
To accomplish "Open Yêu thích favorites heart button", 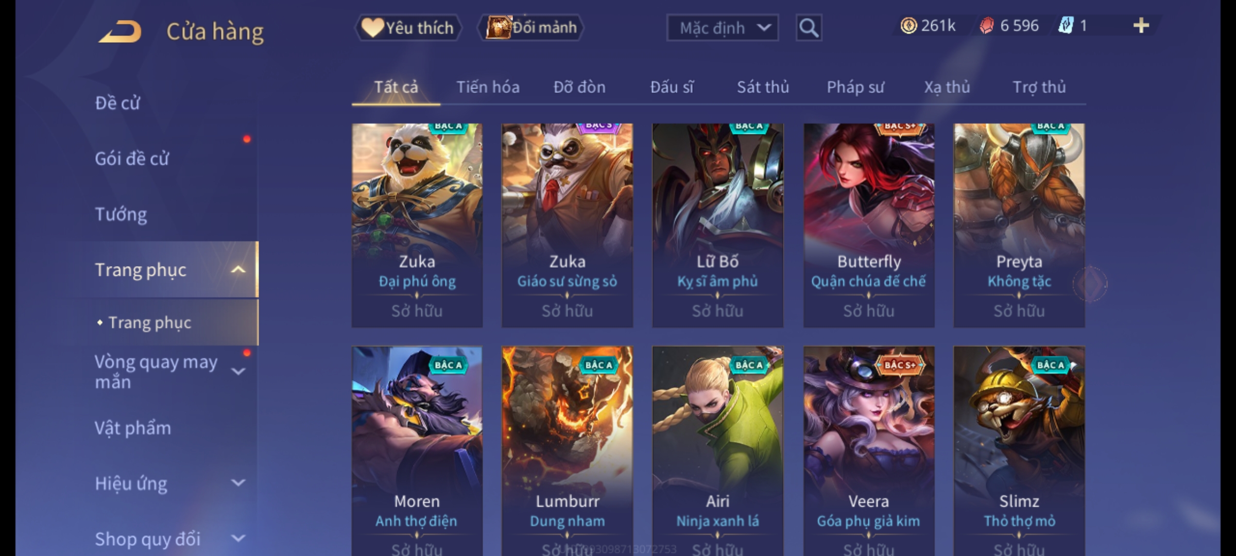I will coord(408,28).
